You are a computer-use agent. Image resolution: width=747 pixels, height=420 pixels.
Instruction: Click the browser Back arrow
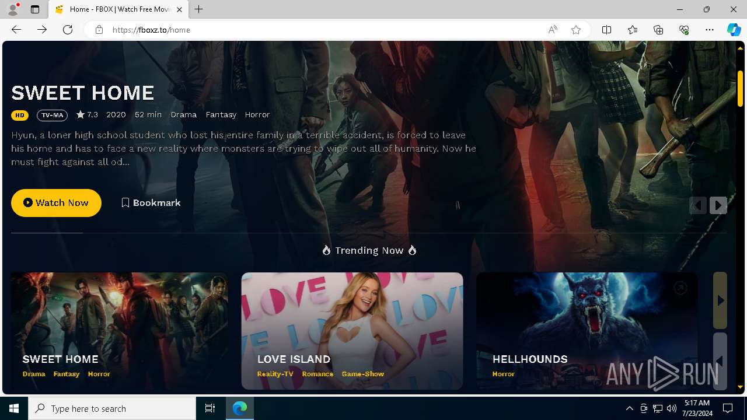click(x=16, y=30)
